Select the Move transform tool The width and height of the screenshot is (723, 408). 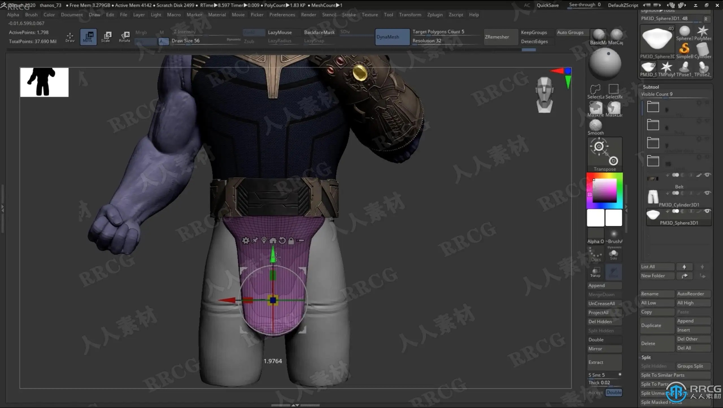(x=88, y=37)
